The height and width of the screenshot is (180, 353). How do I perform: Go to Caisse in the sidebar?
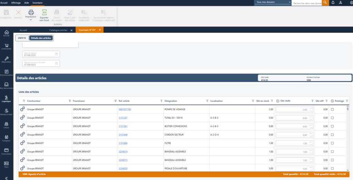pyautogui.click(x=6, y=124)
